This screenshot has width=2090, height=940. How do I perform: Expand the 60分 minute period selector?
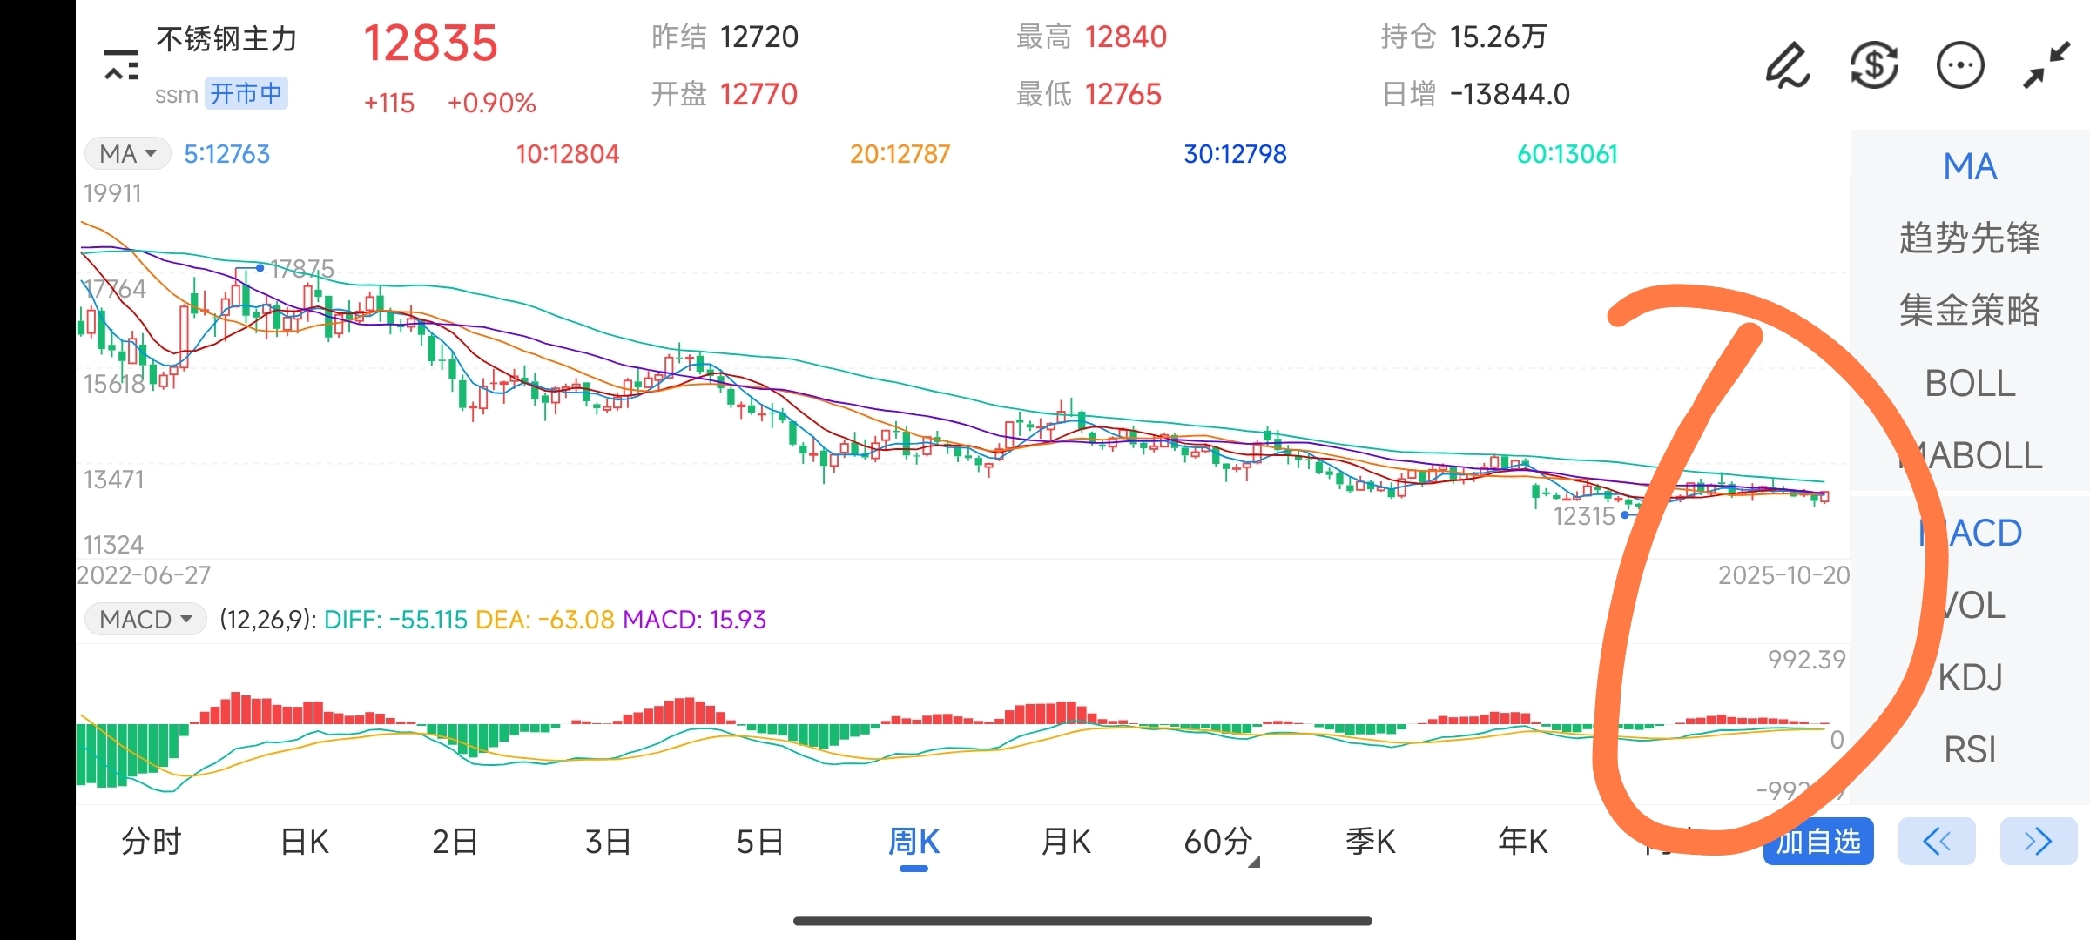1220,843
